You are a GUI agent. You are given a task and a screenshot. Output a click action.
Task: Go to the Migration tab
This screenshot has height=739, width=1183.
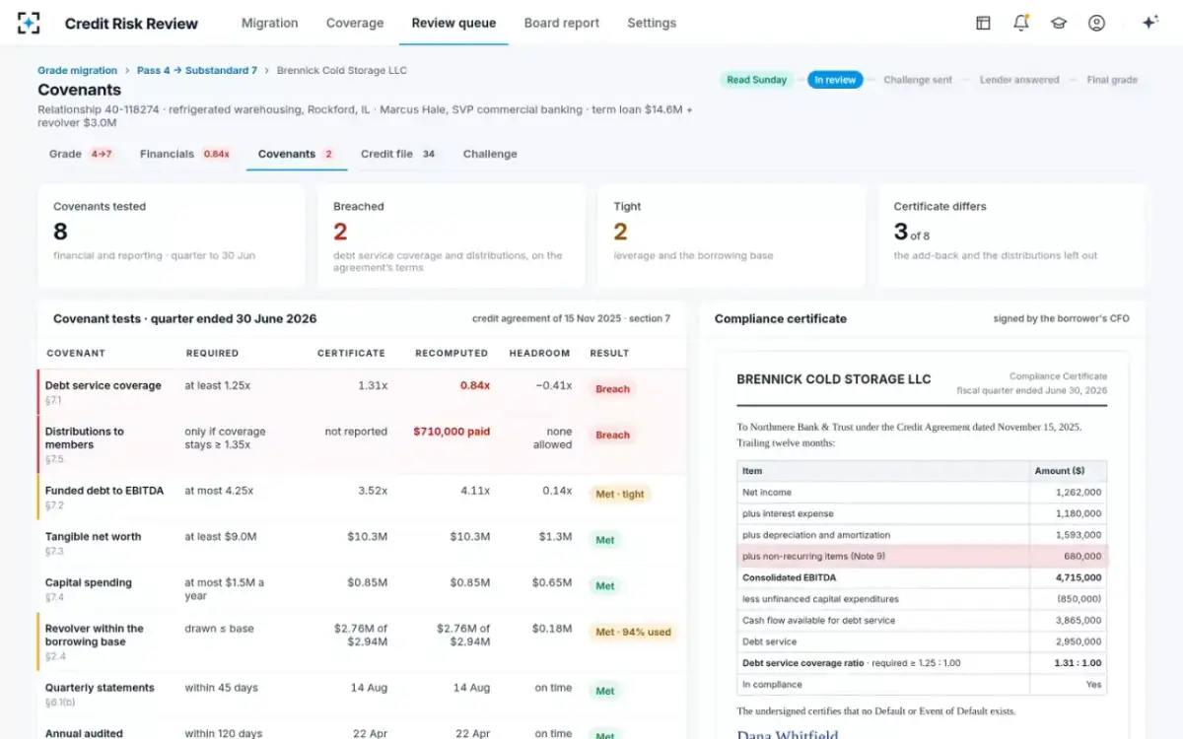(270, 23)
